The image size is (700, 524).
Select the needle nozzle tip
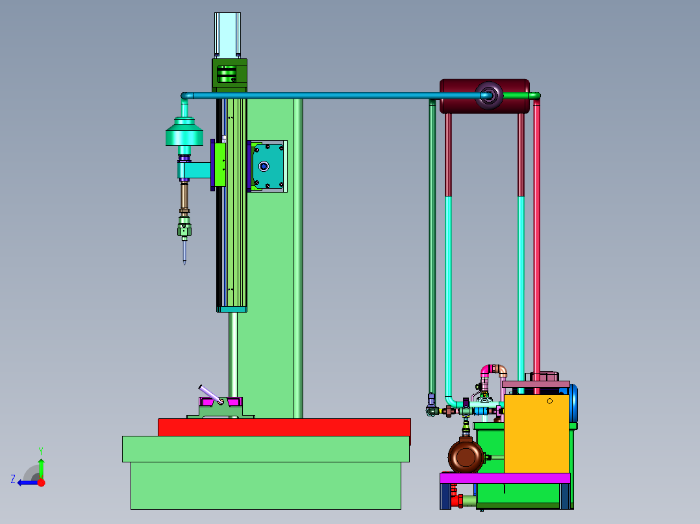(x=184, y=254)
